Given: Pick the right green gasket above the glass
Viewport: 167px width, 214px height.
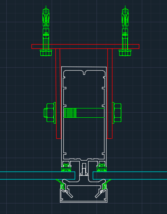Looking at the screenshot, I should [x=102, y=168].
